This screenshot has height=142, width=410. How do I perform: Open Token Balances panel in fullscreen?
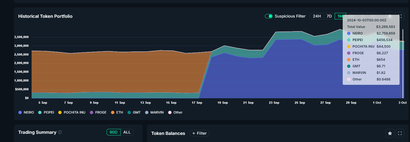400,133
